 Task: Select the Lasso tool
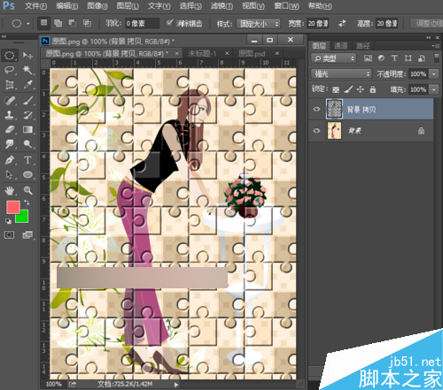tap(10, 70)
